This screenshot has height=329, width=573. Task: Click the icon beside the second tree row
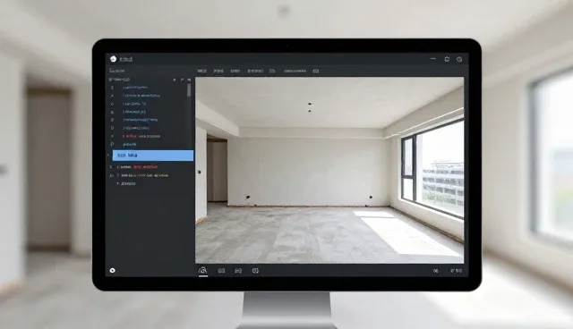(112, 96)
